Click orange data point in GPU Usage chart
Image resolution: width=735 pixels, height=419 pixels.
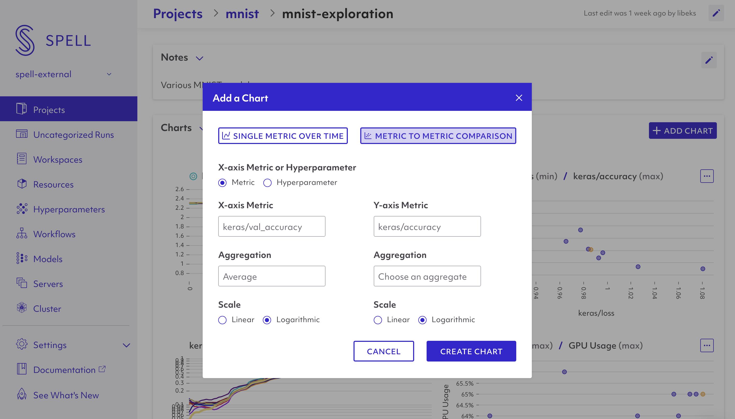(703, 394)
